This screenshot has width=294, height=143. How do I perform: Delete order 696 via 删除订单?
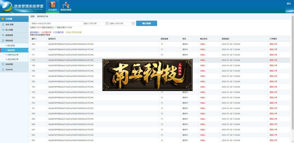point(273,135)
